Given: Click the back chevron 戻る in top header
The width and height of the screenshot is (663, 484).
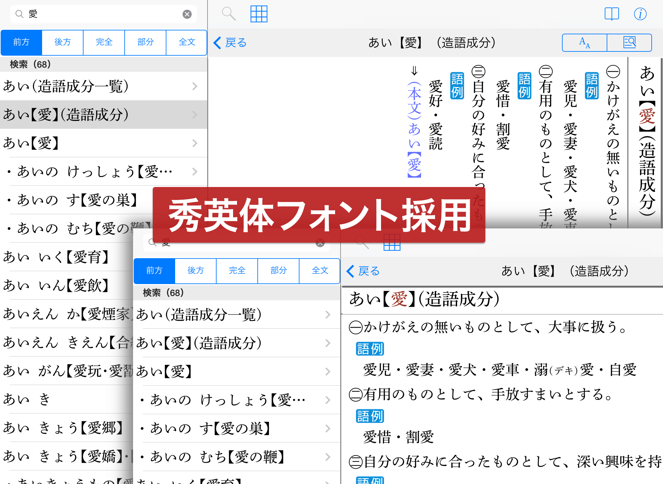Looking at the screenshot, I should click(x=230, y=43).
